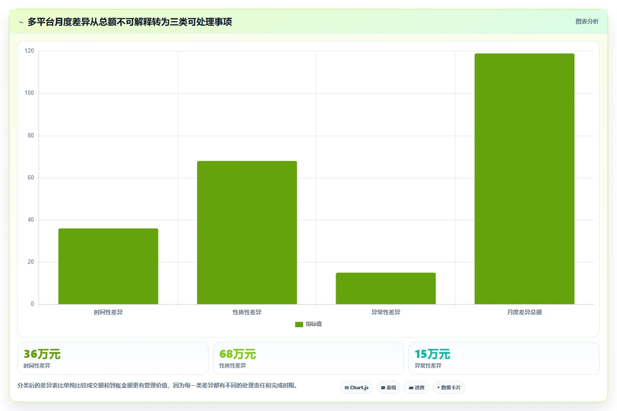Click the 图表分析 label in the header
This screenshot has height=411, width=617.
point(587,21)
